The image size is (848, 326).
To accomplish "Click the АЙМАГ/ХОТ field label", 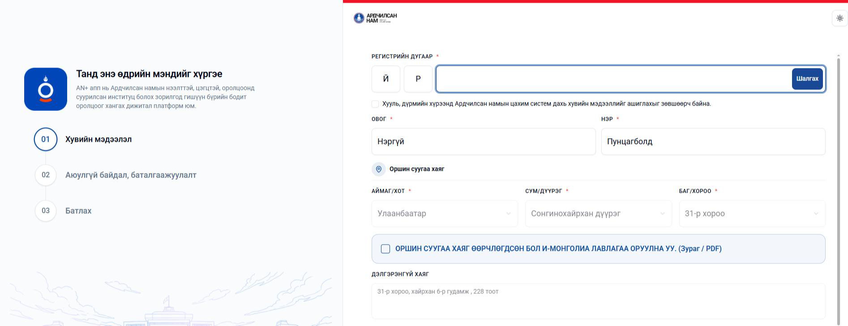I will click(x=388, y=191).
